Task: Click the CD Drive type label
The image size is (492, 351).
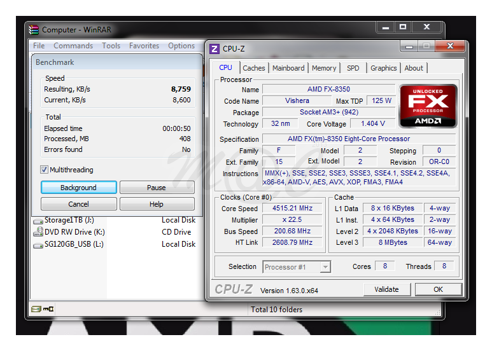Action: coord(176,232)
